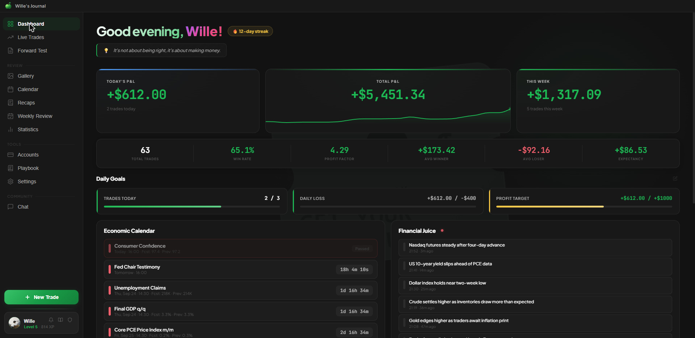Click the Daily Loss goal card
Screen dimensions: 695x338
pos(388,201)
